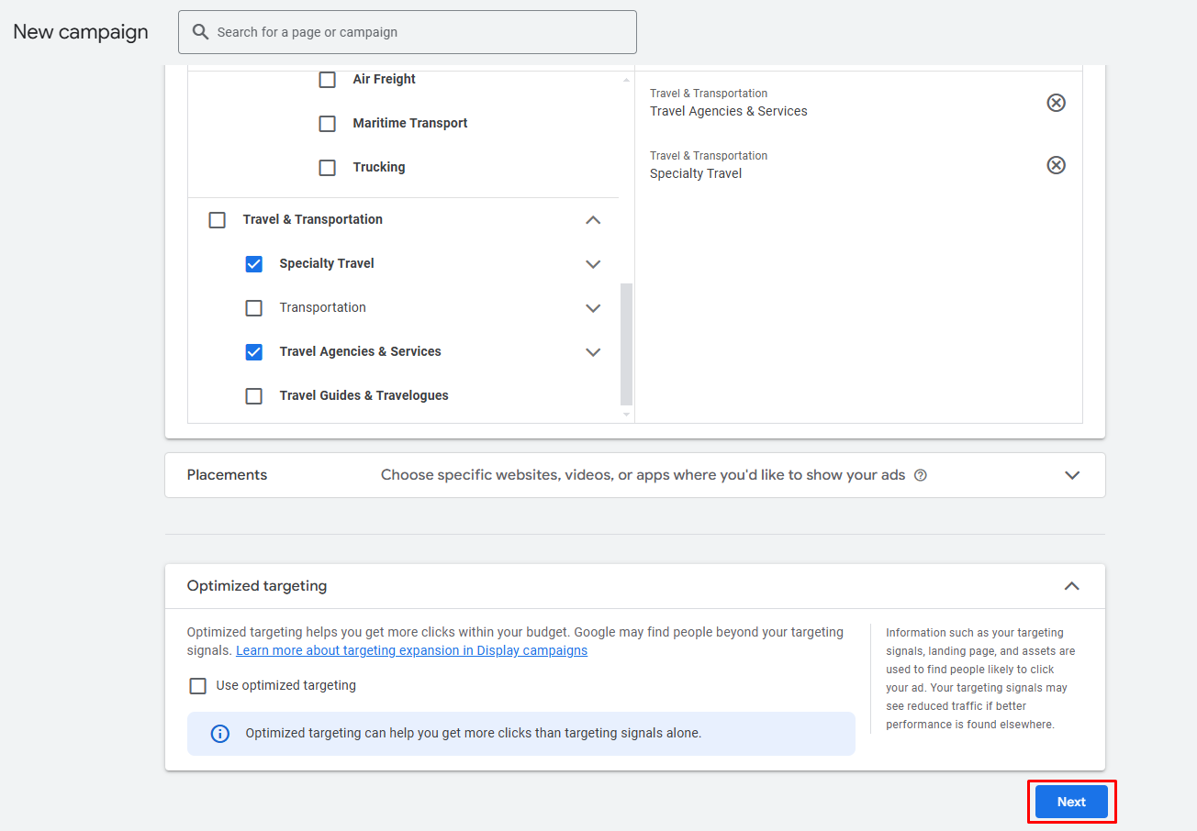1197x831 pixels.
Task: Remove Specialty Travel from selected topics
Action: click(1057, 165)
